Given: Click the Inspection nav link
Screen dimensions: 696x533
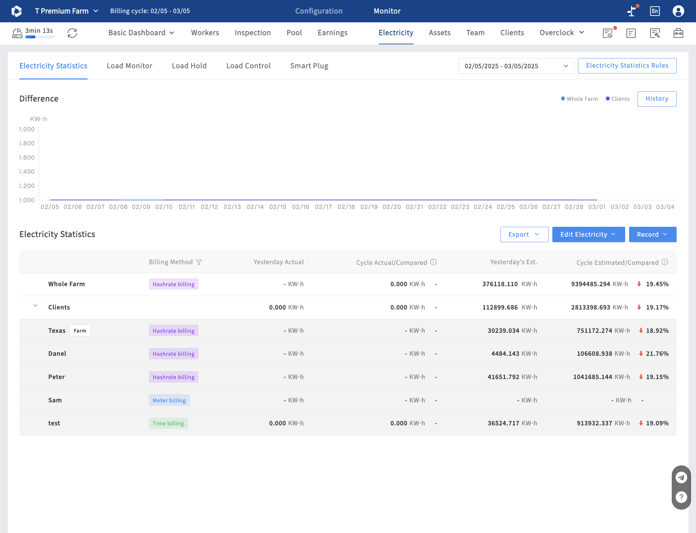Looking at the screenshot, I should point(253,33).
